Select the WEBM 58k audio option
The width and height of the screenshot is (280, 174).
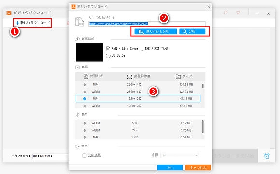[x=84, y=123]
